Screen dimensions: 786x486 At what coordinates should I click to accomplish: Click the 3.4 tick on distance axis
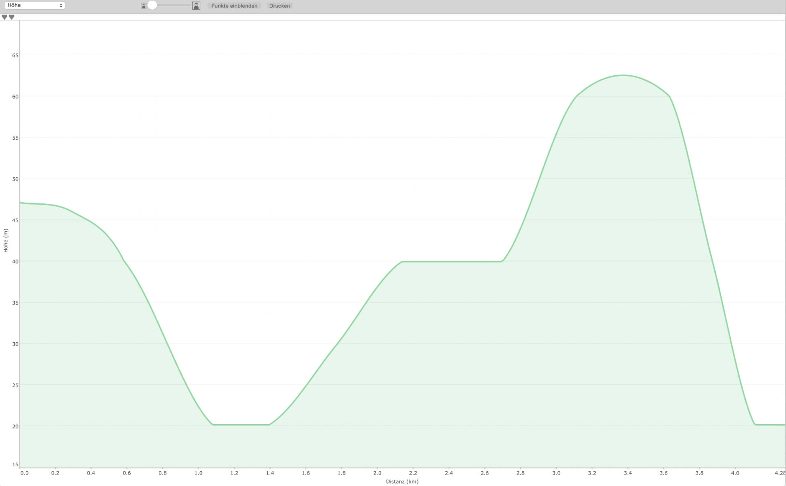(x=628, y=473)
